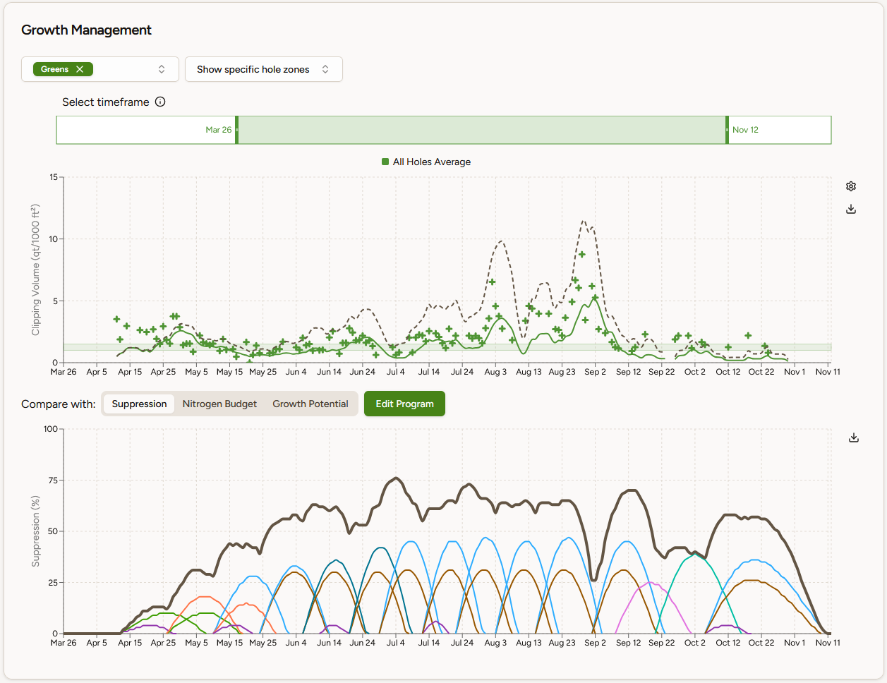Click the Nov 12 timeframe end handle
This screenshot has height=683, width=887.
tap(727, 130)
